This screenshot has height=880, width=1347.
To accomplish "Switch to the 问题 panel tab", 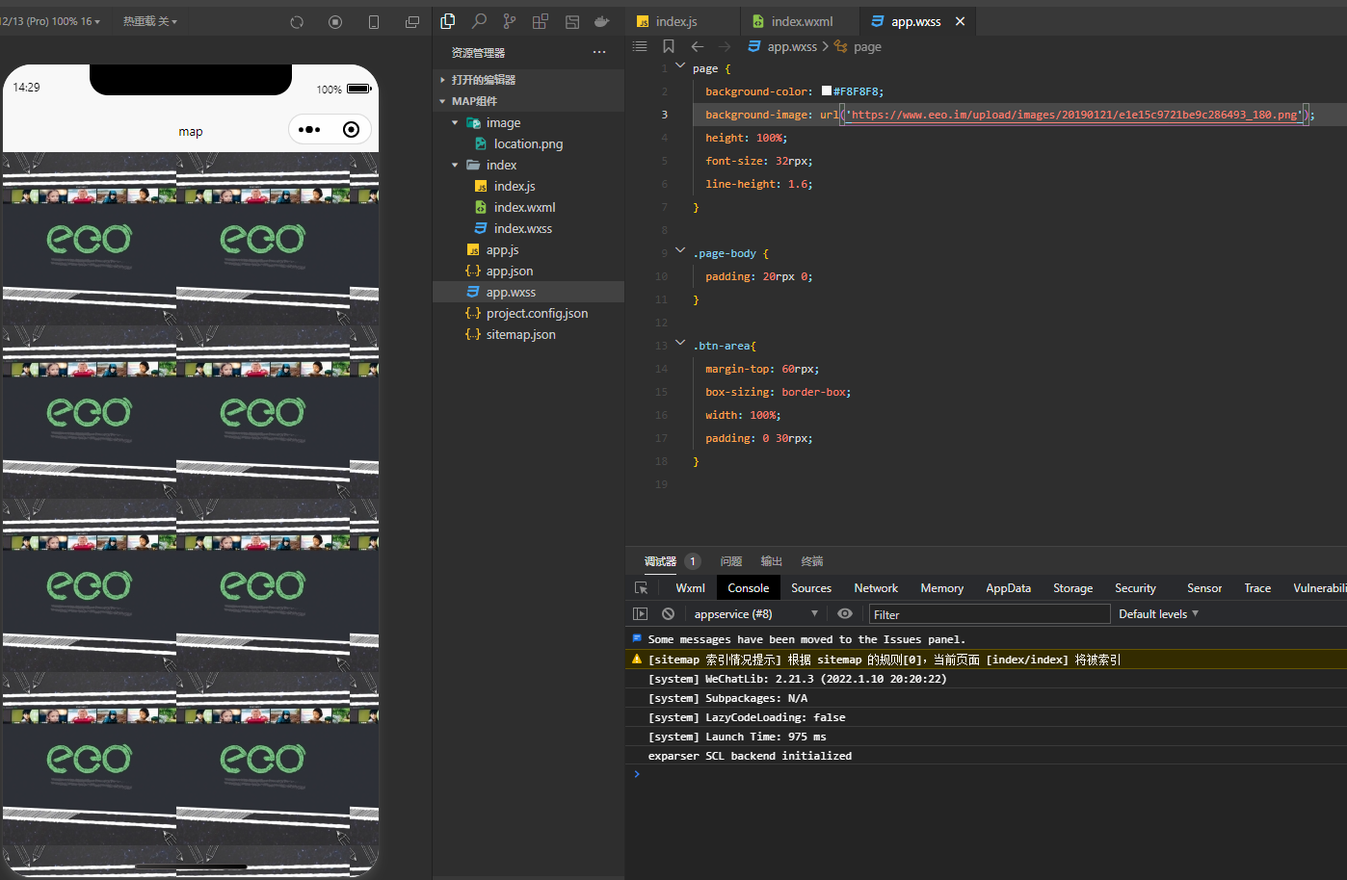I will point(731,561).
